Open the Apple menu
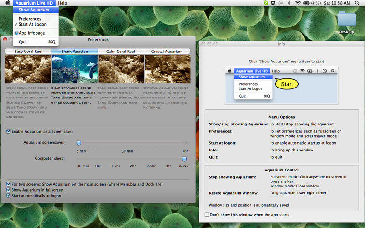 pyautogui.click(x=8, y=3)
